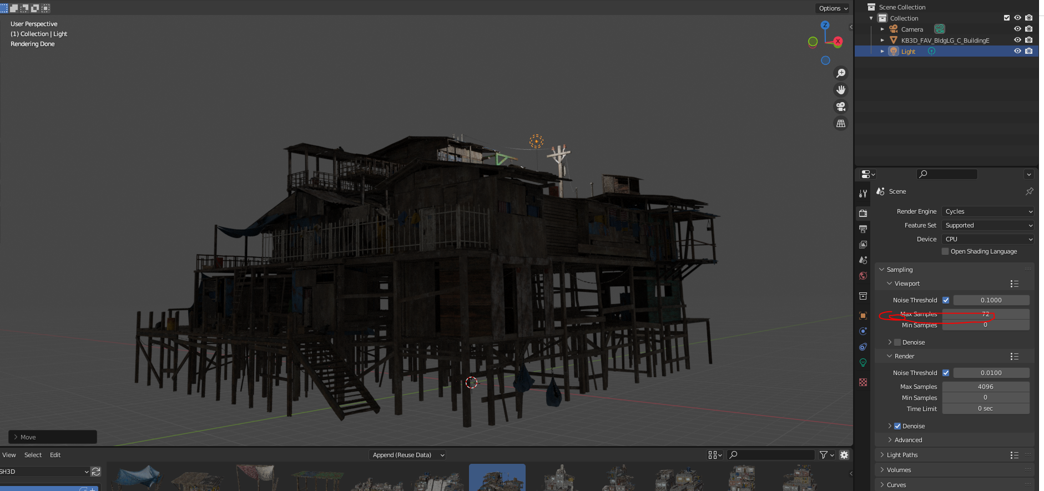Screen dimensions: 1044x491
Task: Open the Light data properties tab
Action: [x=863, y=362]
